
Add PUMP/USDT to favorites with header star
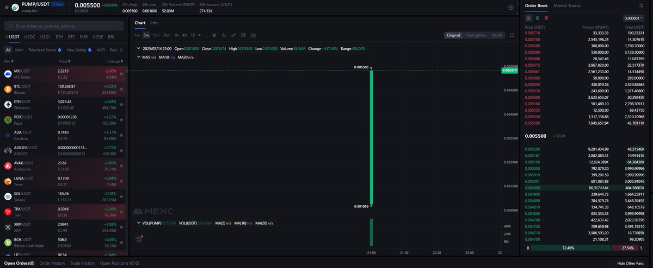coord(6,7)
